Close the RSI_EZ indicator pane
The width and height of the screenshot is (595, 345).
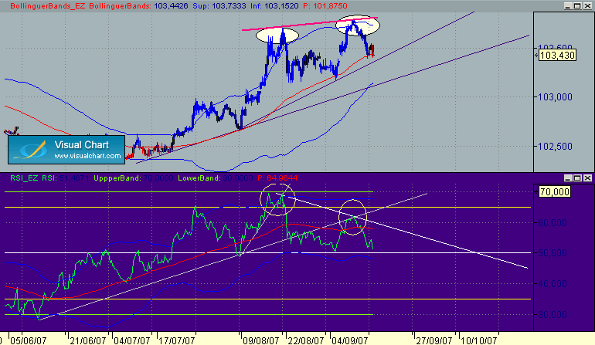coord(587,178)
